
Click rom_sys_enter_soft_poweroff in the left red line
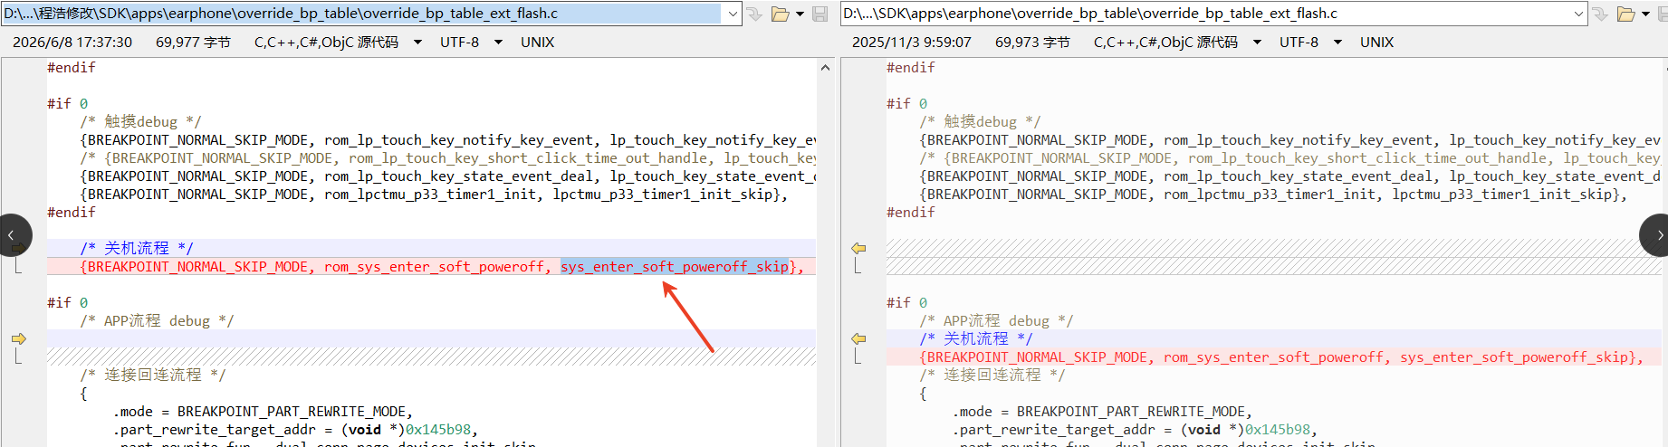coord(434,266)
